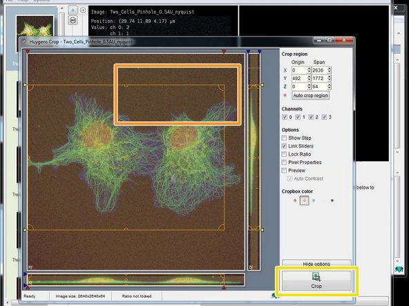Click crop box center handle in xy view
The image size is (409, 306).
point(126,158)
